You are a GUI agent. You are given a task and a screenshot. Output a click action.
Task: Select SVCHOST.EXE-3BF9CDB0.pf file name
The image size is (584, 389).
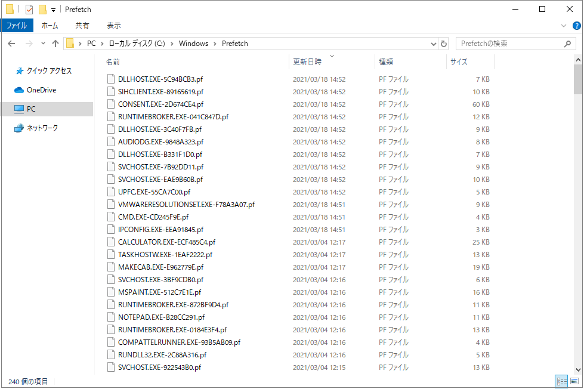click(161, 280)
